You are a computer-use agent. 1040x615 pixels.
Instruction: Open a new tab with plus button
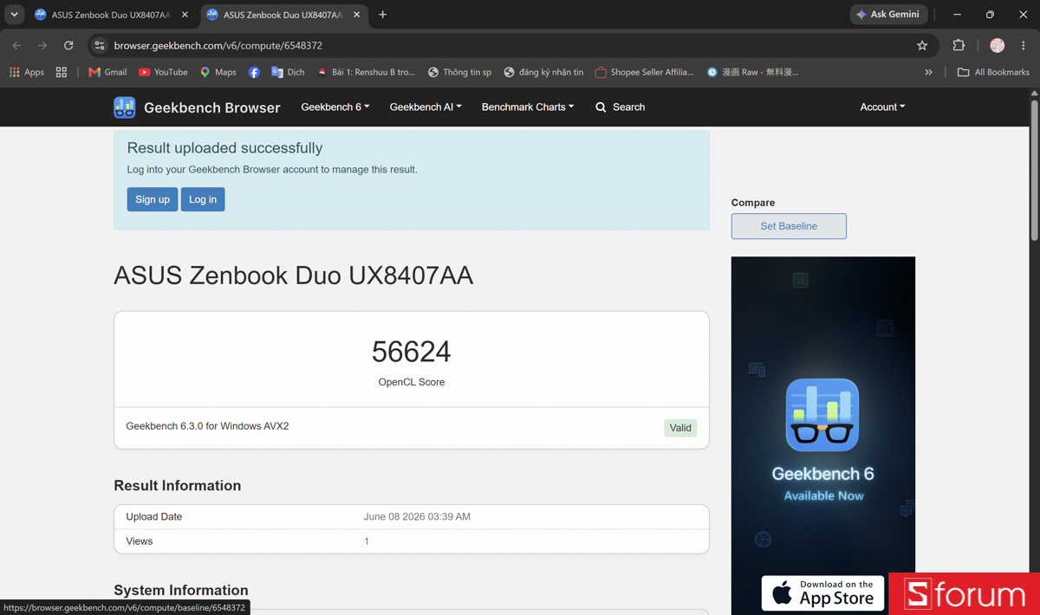382,14
